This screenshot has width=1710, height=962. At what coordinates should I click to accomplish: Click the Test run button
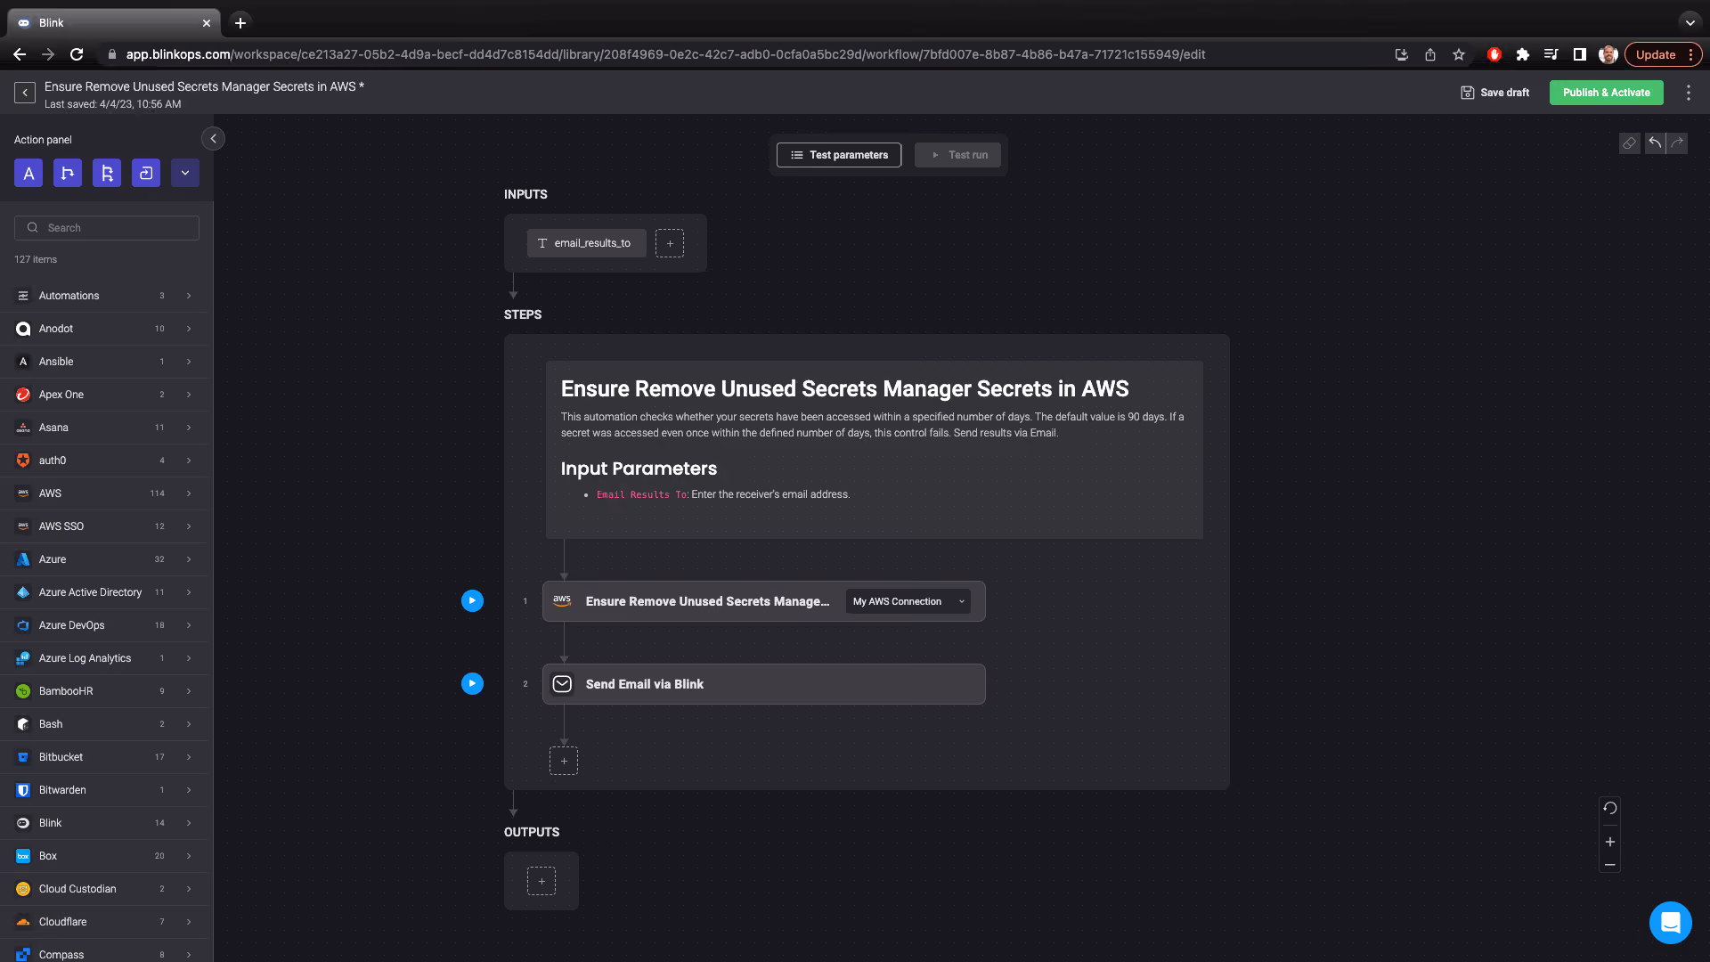957,155
